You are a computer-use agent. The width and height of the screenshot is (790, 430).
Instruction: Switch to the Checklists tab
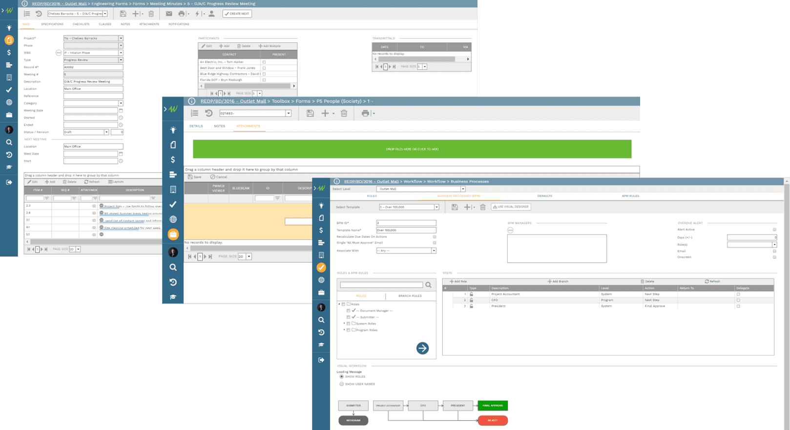(x=81, y=24)
